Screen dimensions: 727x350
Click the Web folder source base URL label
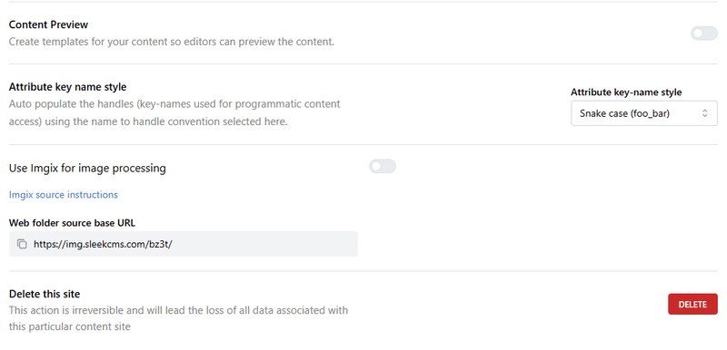pyautogui.click(x=73, y=223)
